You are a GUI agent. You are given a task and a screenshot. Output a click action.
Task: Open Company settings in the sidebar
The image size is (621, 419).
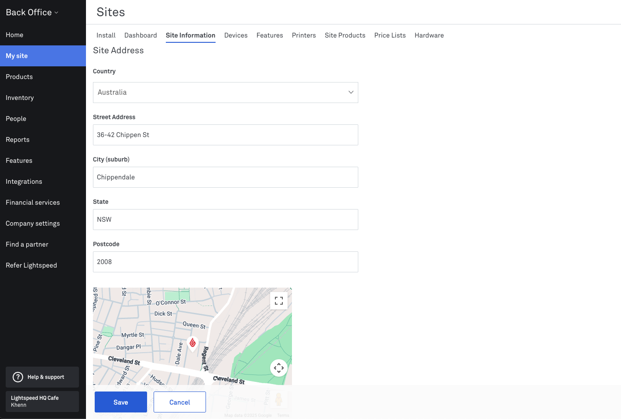point(43,223)
